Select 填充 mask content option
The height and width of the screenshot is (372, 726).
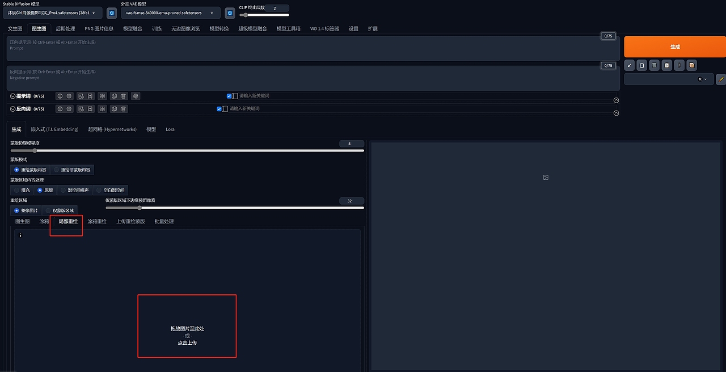point(21,190)
